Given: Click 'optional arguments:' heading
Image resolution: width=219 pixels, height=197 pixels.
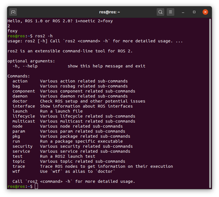Looking at the screenshot, I should click(x=31, y=61).
